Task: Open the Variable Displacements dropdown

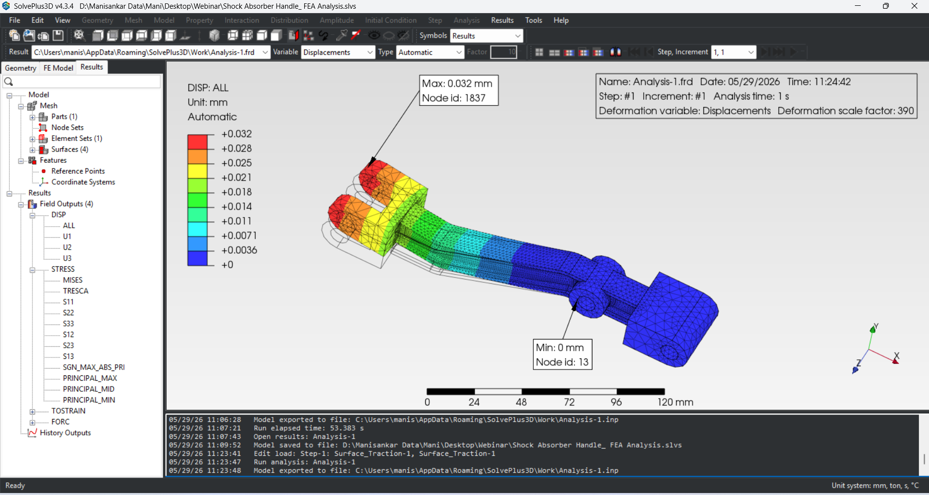Action: tap(370, 52)
